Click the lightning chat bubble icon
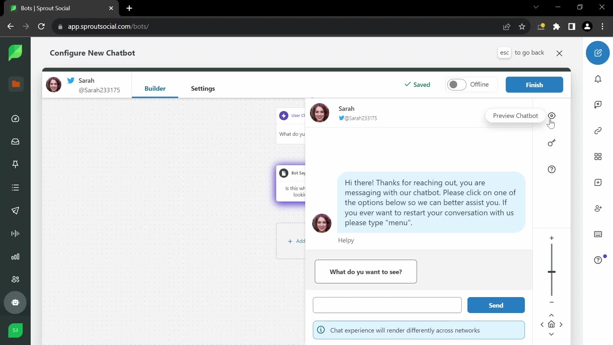This screenshot has width=613, height=345. [x=598, y=105]
